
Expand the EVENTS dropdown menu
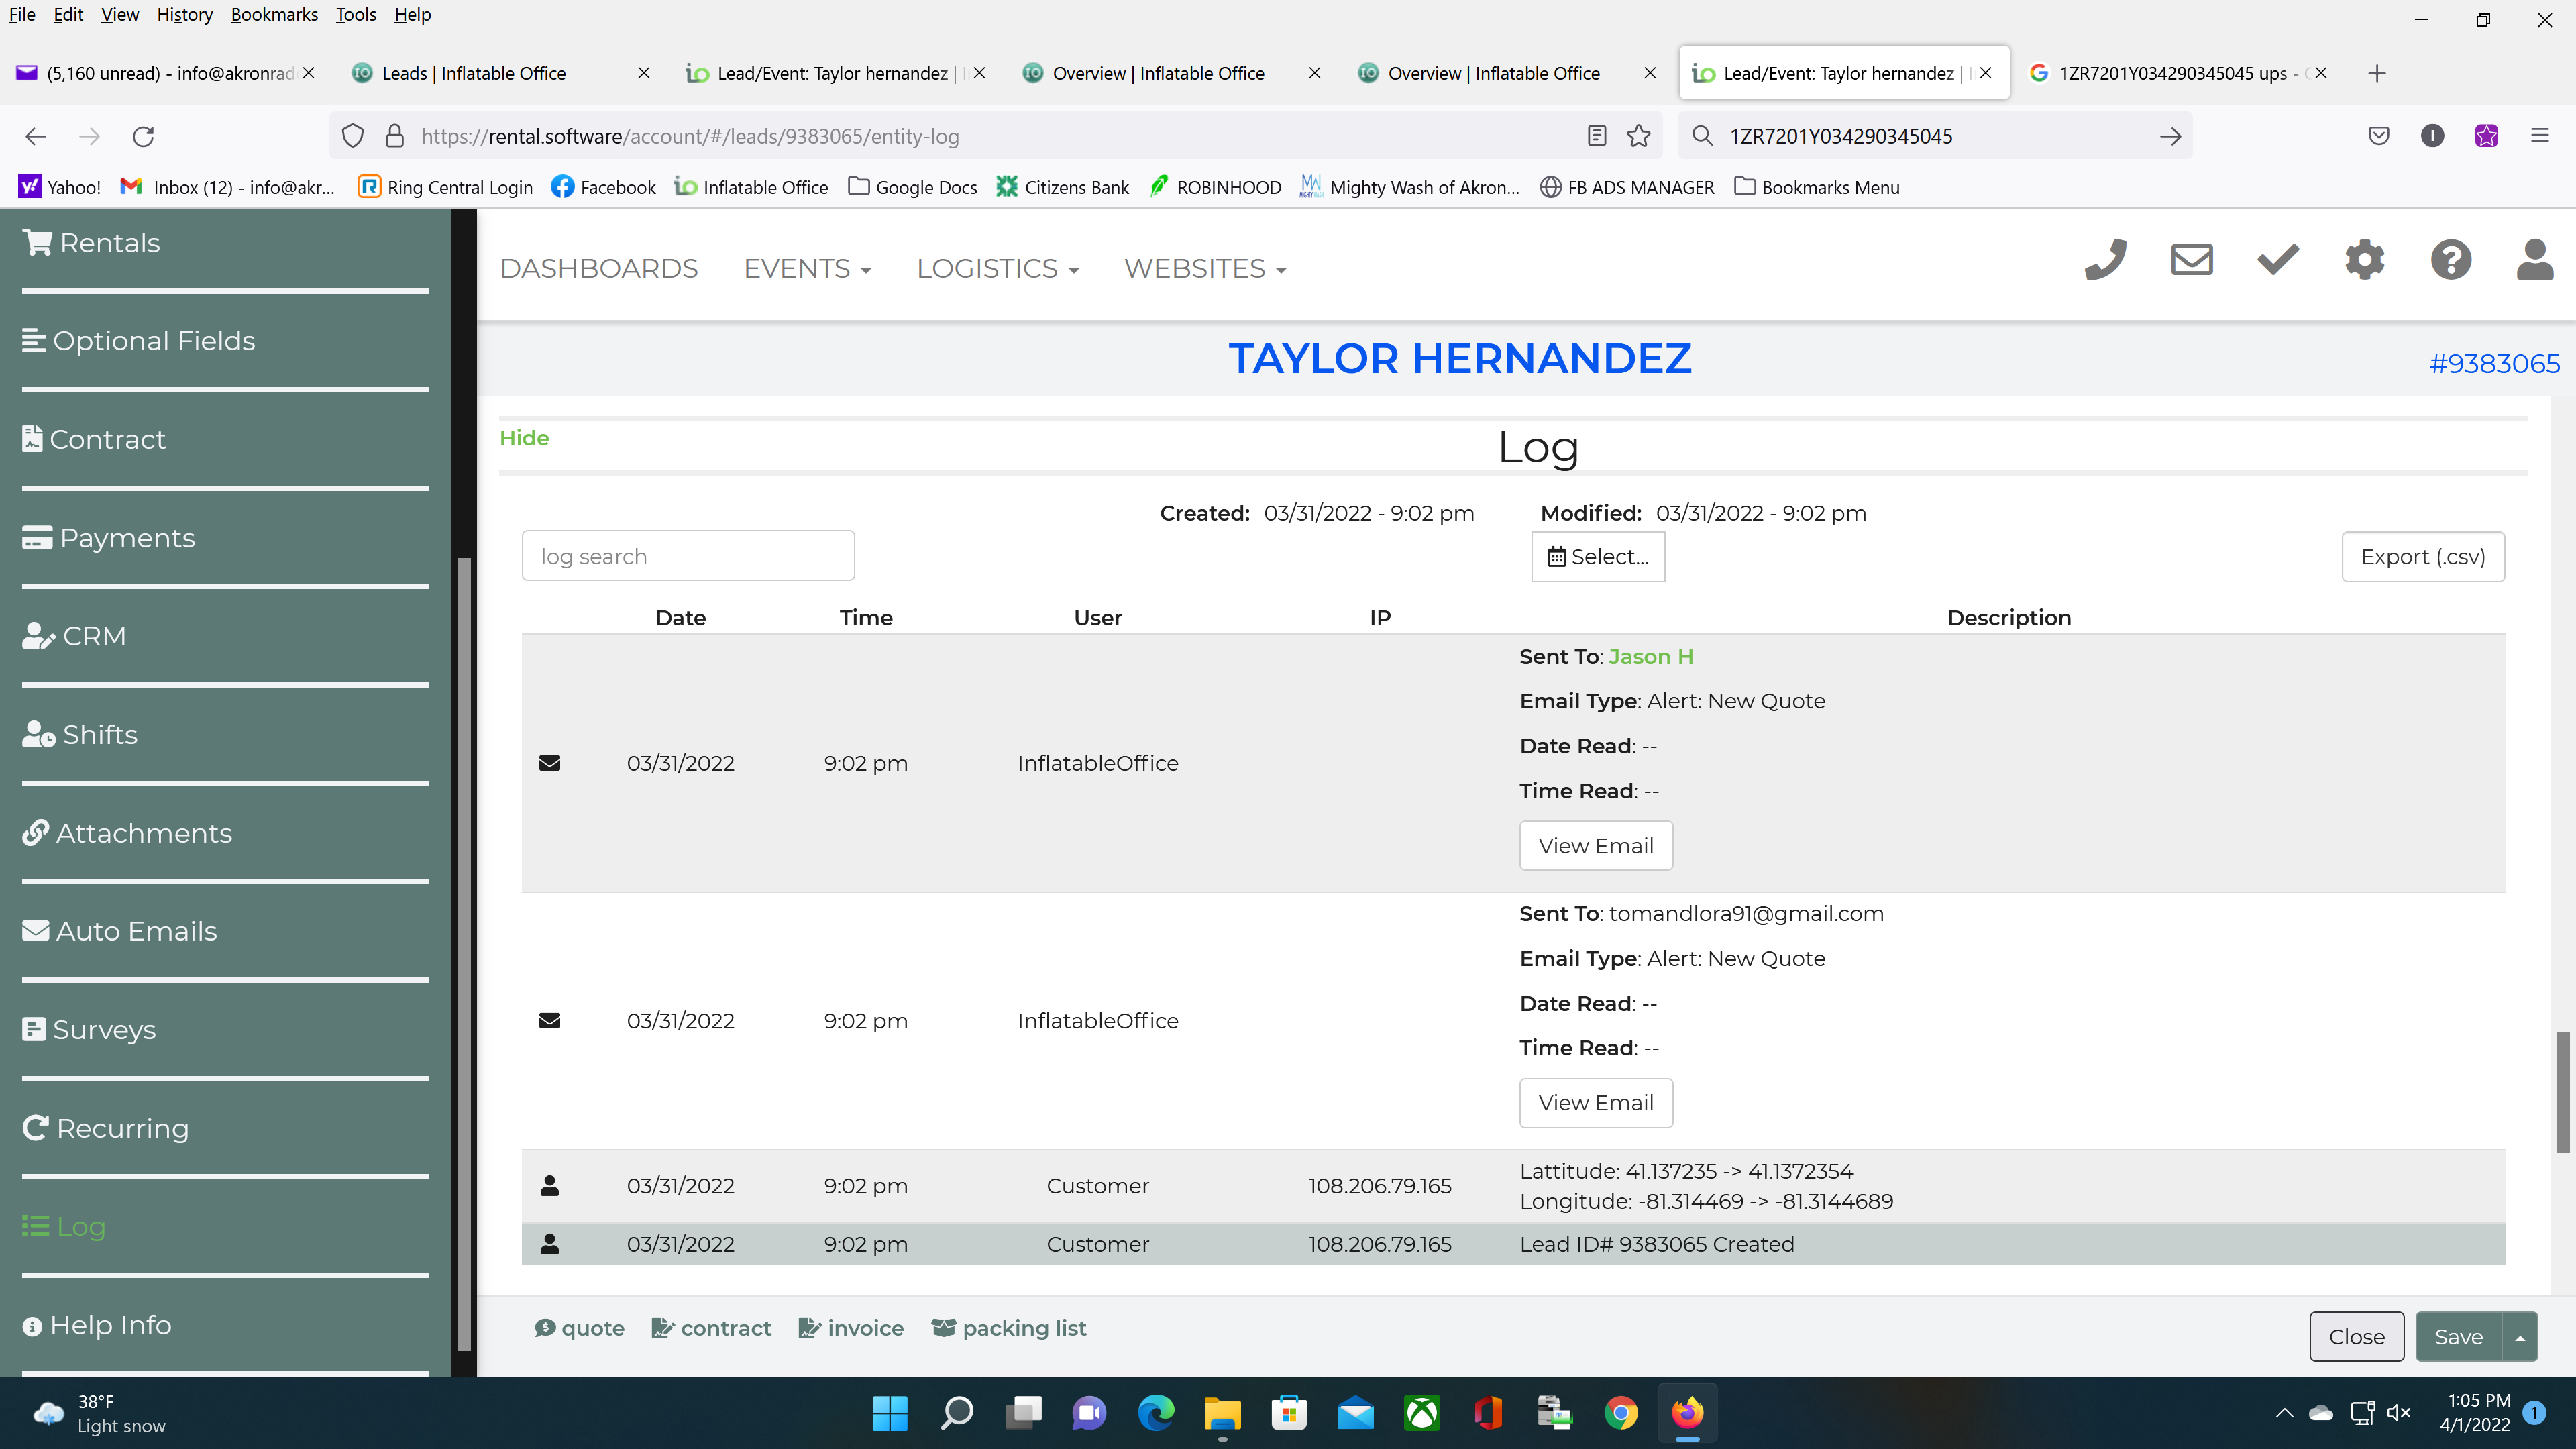click(x=807, y=268)
